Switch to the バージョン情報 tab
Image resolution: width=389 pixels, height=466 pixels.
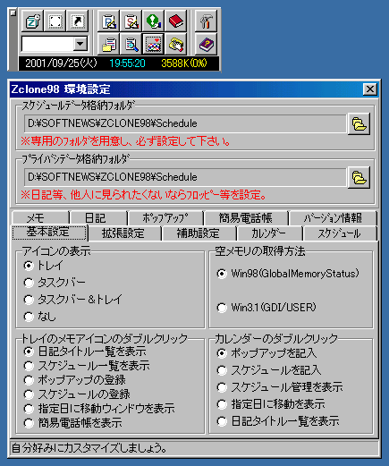coord(333,218)
